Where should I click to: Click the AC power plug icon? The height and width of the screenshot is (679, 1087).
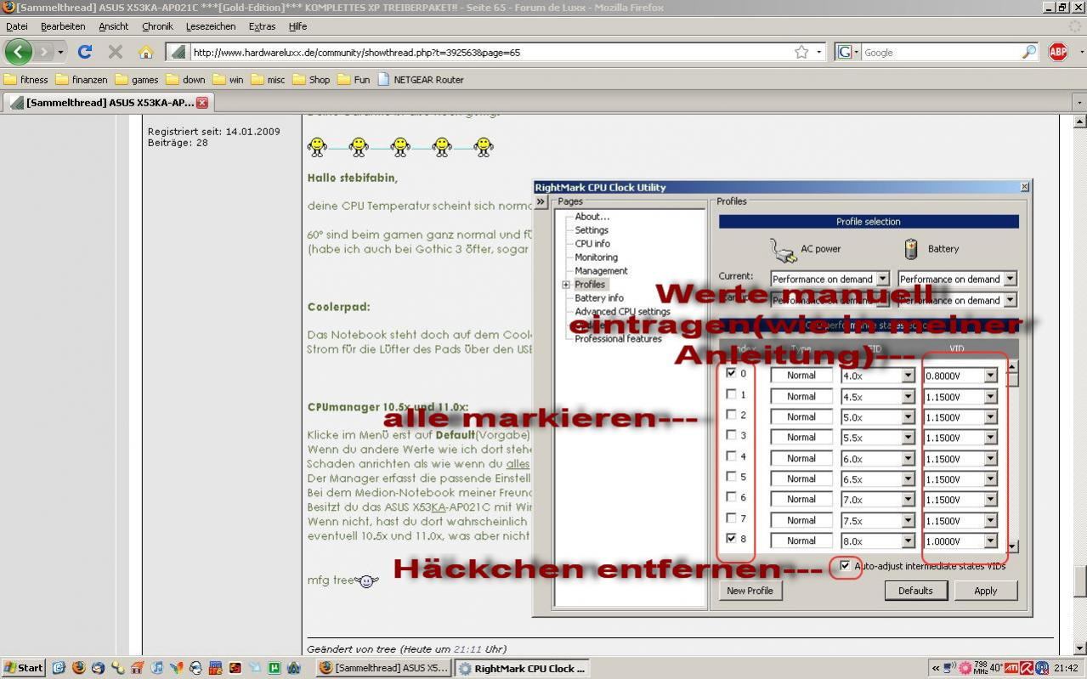tap(783, 250)
